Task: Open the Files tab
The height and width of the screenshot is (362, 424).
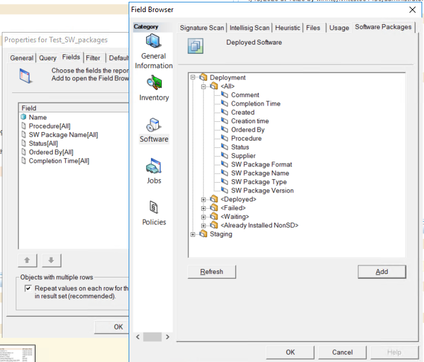Action: [x=313, y=28]
